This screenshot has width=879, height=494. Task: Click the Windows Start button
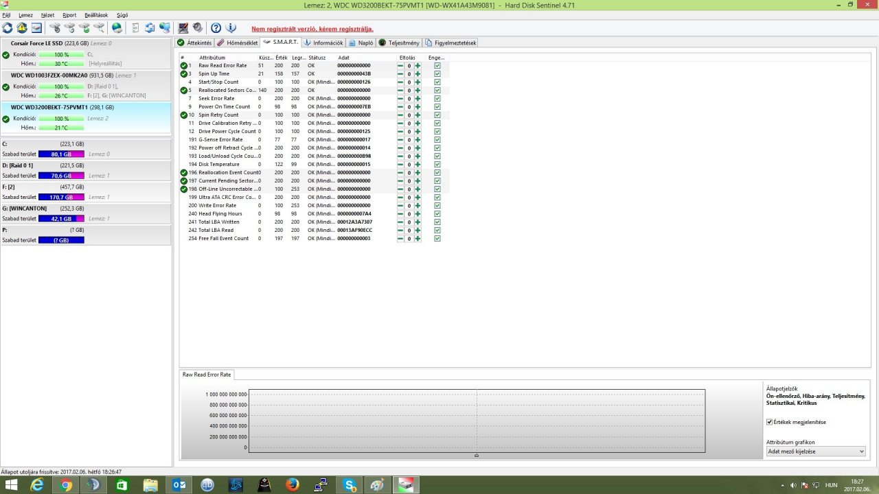pyautogui.click(x=11, y=484)
